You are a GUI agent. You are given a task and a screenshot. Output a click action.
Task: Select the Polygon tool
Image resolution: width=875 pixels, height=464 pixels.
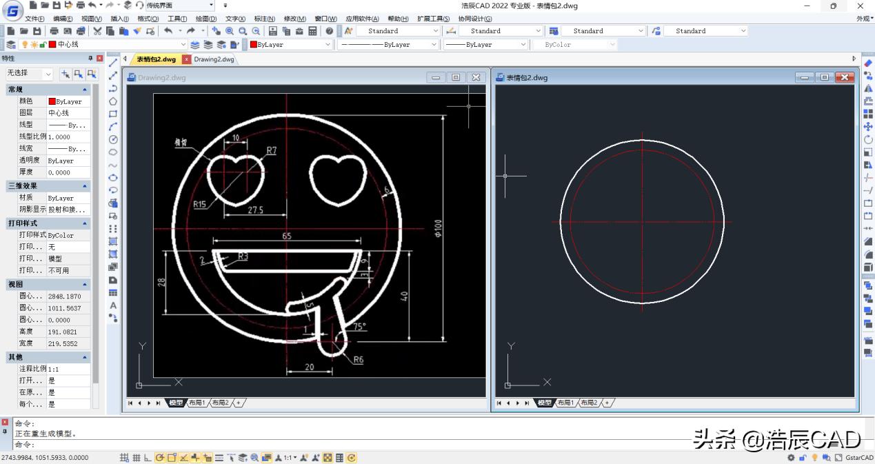coord(112,100)
